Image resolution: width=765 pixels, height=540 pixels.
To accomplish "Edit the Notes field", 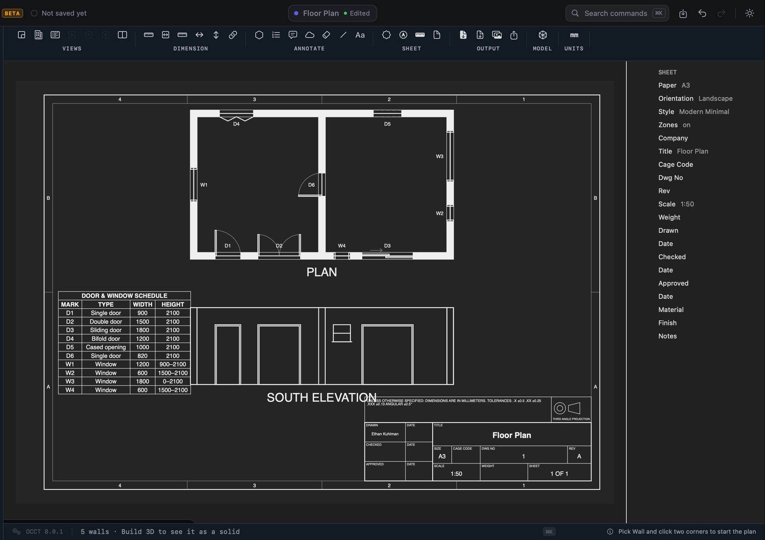I will coord(667,336).
